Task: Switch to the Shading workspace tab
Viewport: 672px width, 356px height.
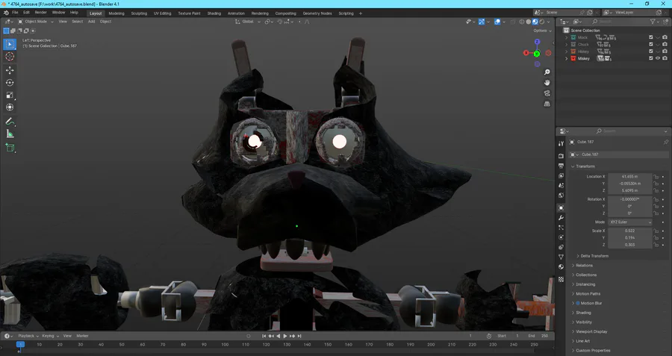Action: tap(214, 13)
